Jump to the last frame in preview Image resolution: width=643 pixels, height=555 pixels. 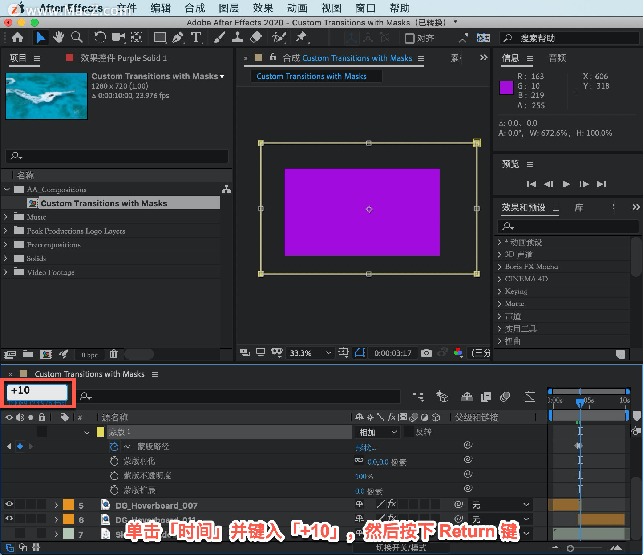pyautogui.click(x=602, y=184)
